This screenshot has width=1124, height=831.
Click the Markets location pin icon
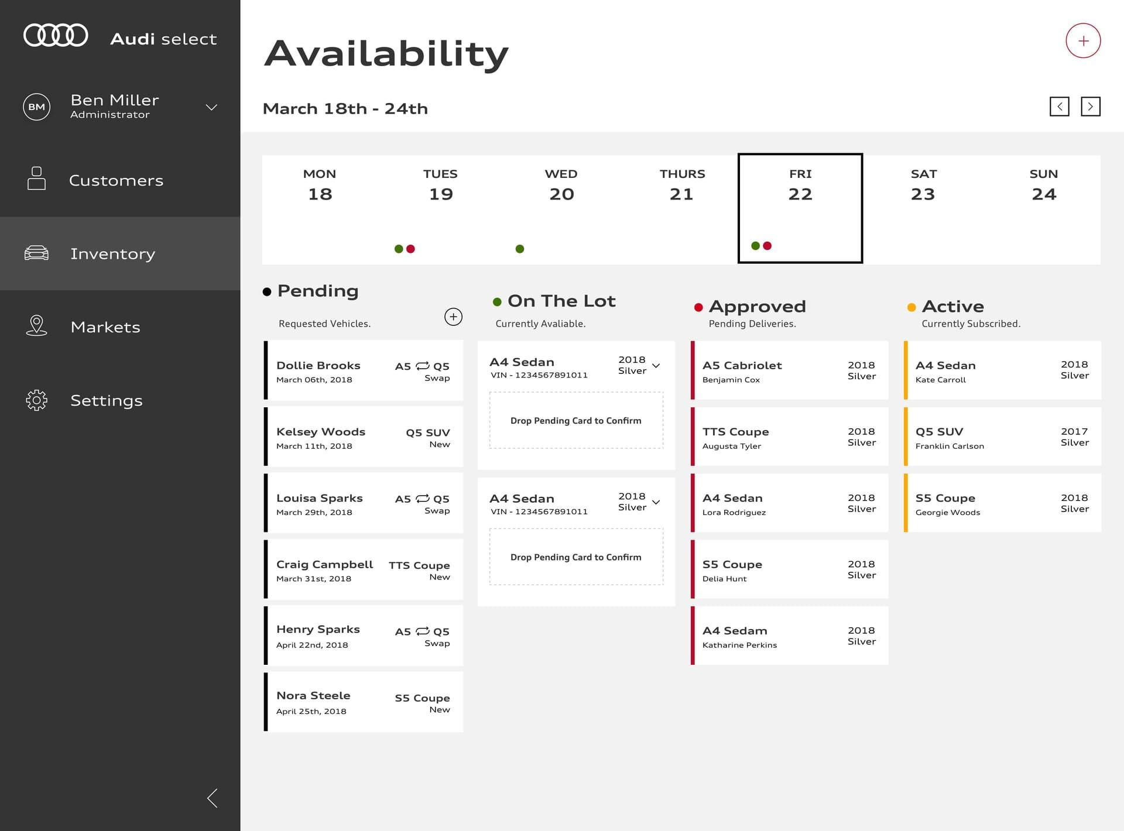pyautogui.click(x=36, y=327)
